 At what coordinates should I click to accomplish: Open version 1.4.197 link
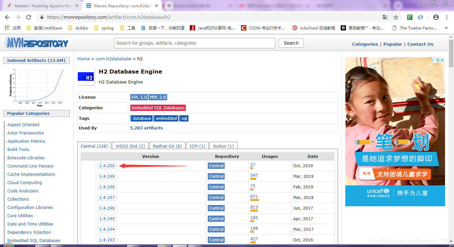pos(107,198)
